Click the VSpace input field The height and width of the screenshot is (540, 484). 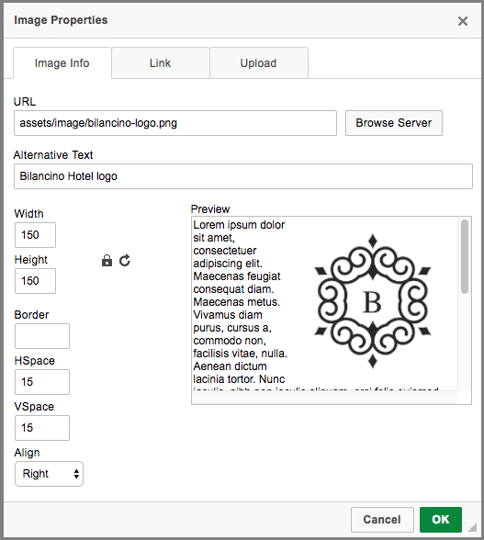click(42, 428)
